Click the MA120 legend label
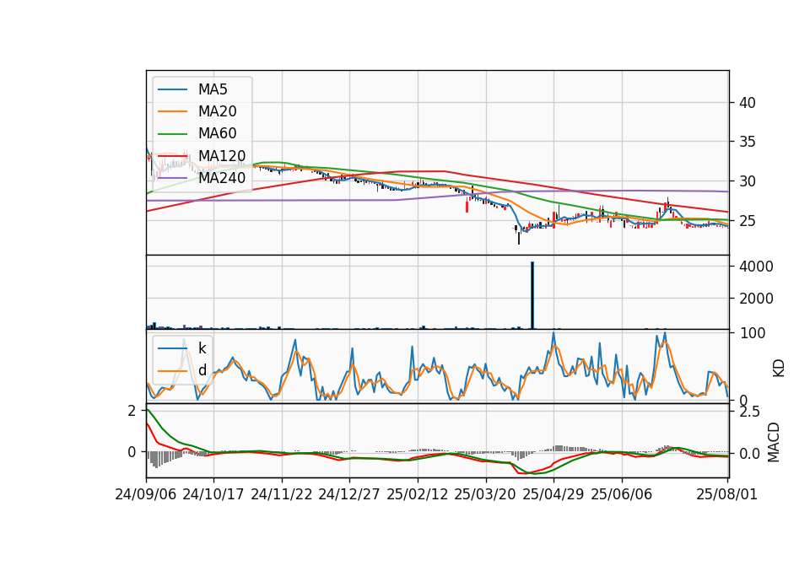Screen dimensions: 810x582 point(222,156)
